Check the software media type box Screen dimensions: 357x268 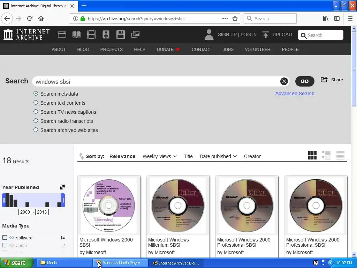point(5,237)
